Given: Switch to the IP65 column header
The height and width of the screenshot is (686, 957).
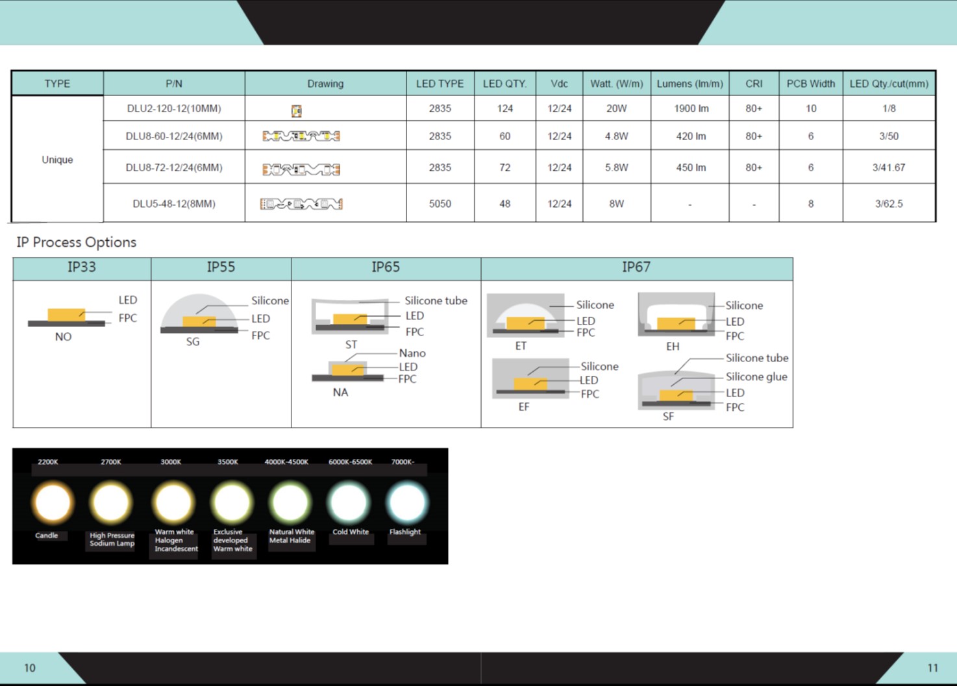Looking at the screenshot, I should pyautogui.click(x=385, y=267).
